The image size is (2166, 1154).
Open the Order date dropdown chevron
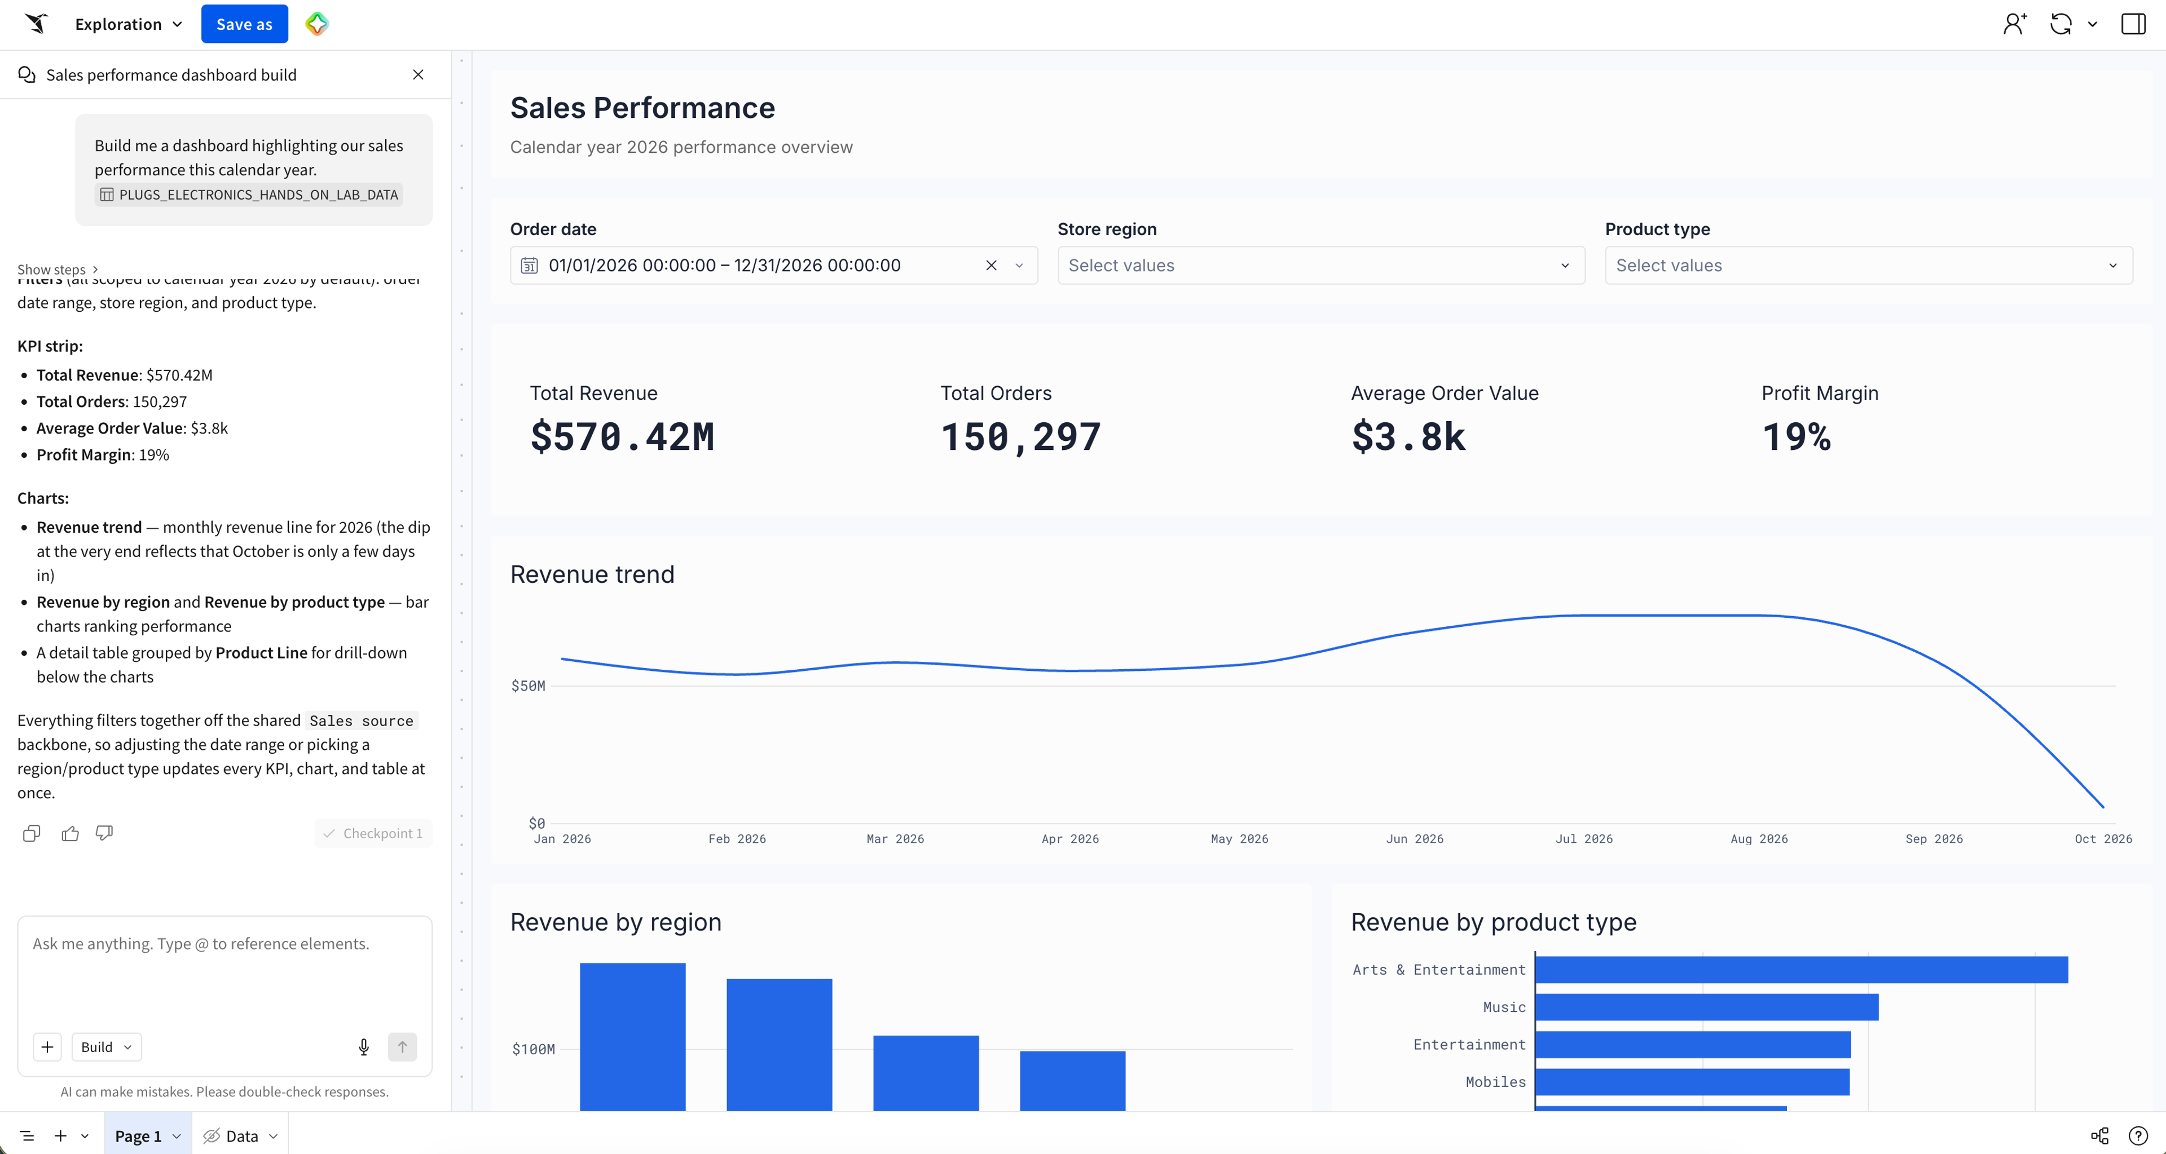(x=1019, y=265)
